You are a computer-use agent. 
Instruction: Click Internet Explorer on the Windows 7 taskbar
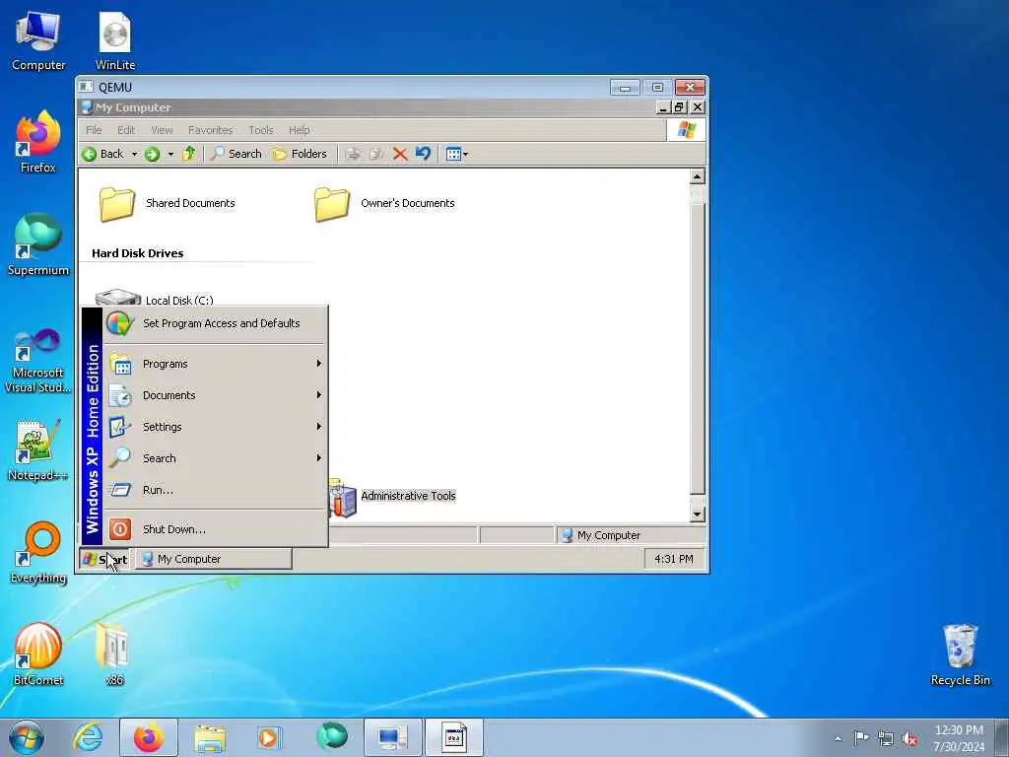coord(88,737)
